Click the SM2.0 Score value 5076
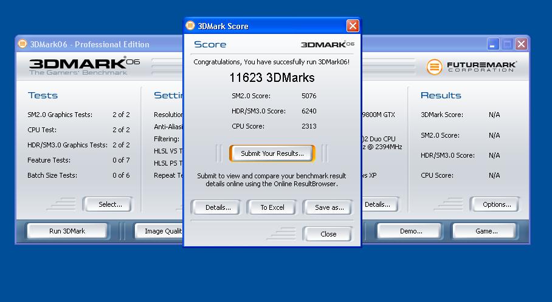Image resolution: width=552 pixels, height=302 pixels. coord(309,96)
